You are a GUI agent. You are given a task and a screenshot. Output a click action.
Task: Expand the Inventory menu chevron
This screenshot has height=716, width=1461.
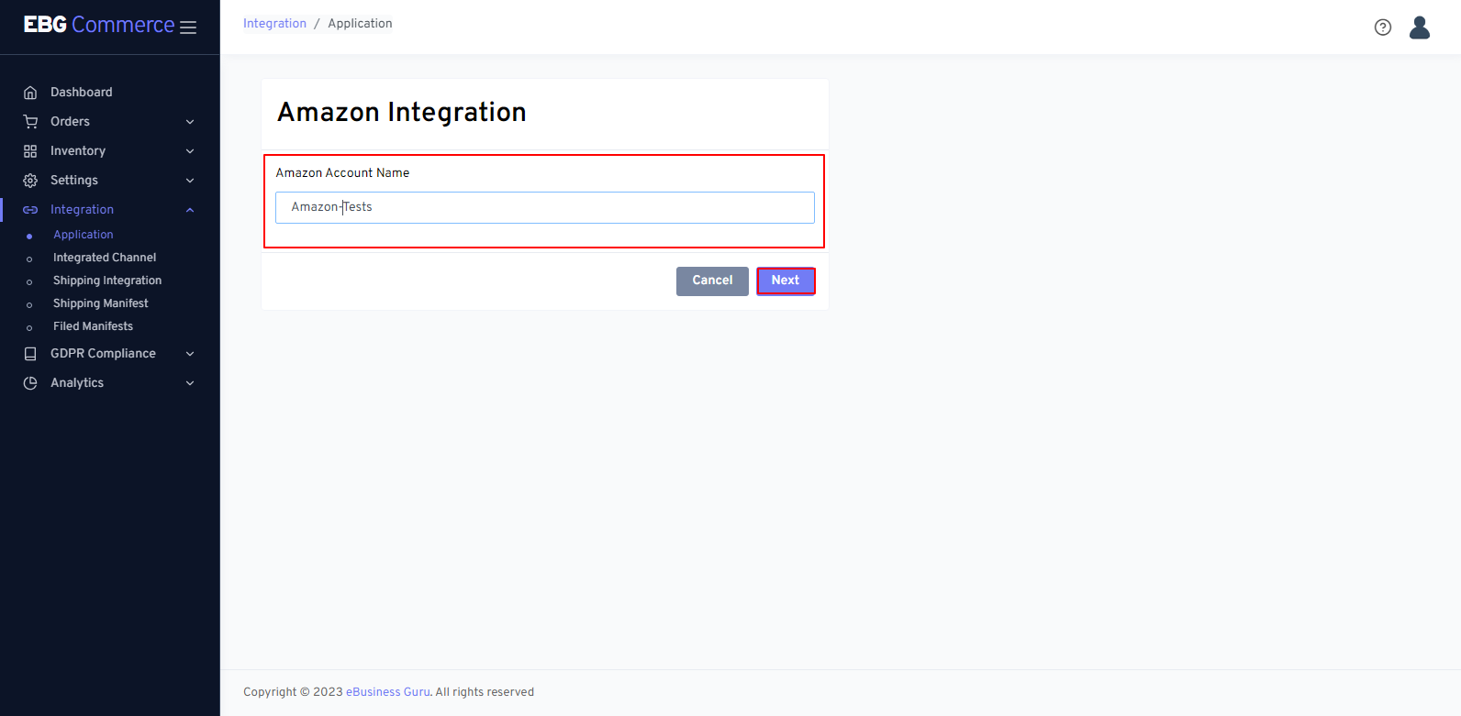(x=190, y=151)
